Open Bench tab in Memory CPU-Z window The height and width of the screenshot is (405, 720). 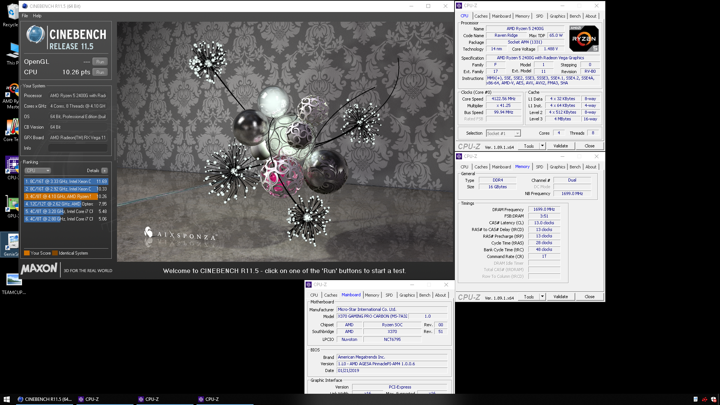(x=575, y=167)
